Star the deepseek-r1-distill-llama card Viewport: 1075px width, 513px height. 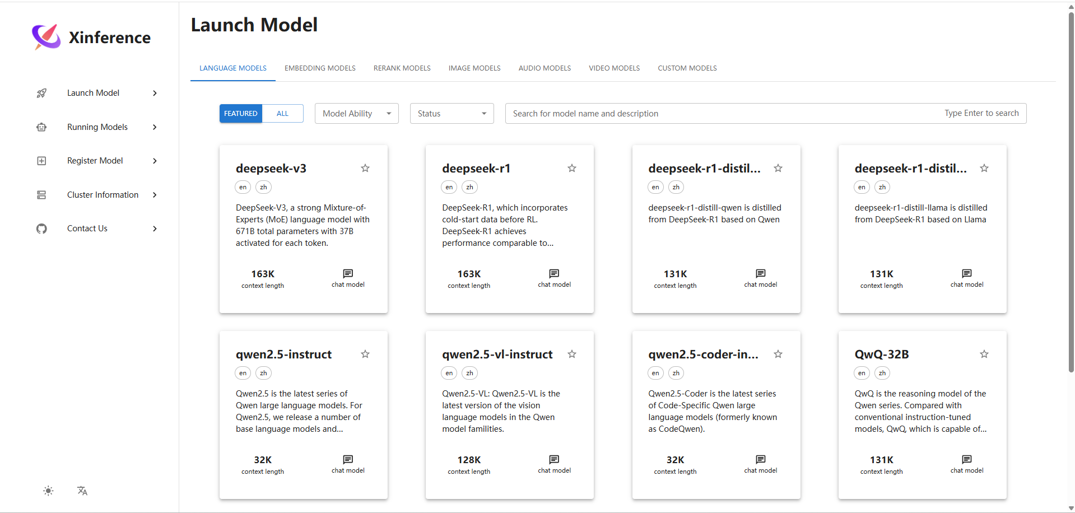pos(984,168)
